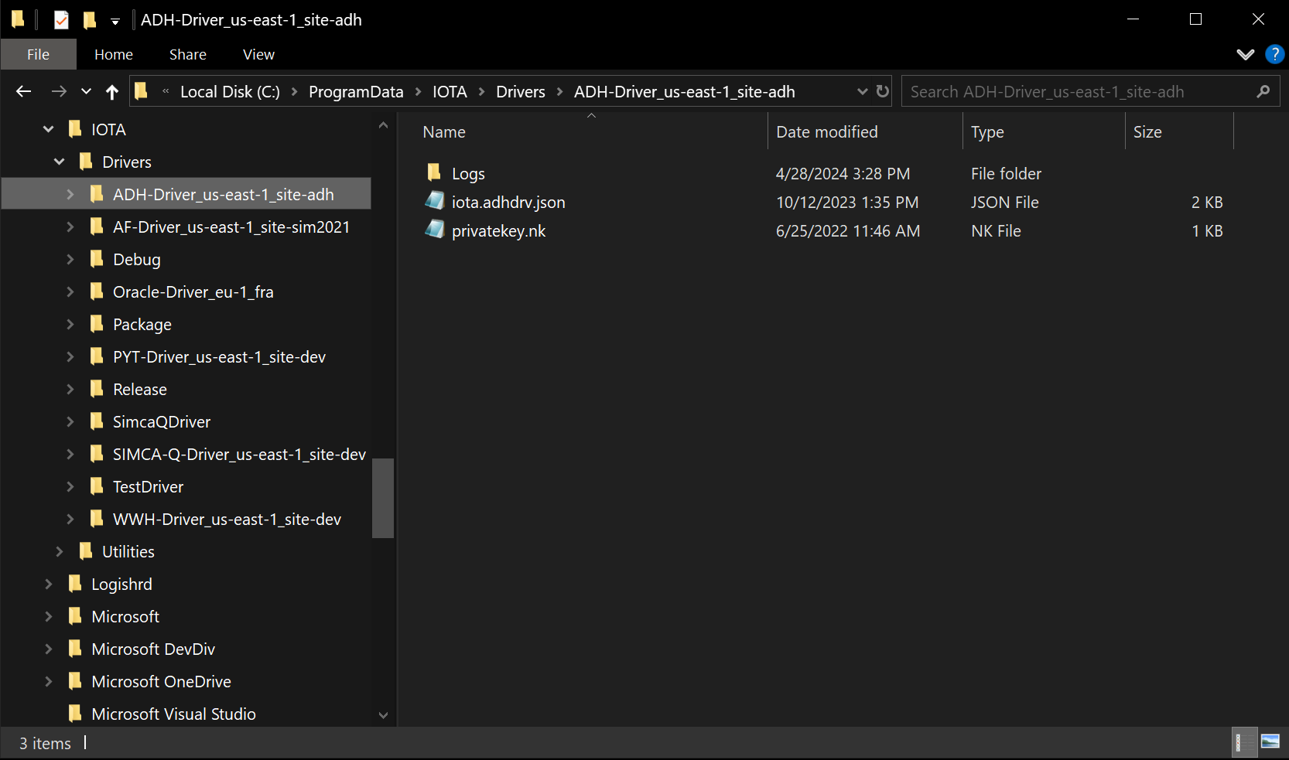Select PYT-Driver_us-east-1_site-dev in tree
The width and height of the screenshot is (1289, 760).
tap(219, 357)
